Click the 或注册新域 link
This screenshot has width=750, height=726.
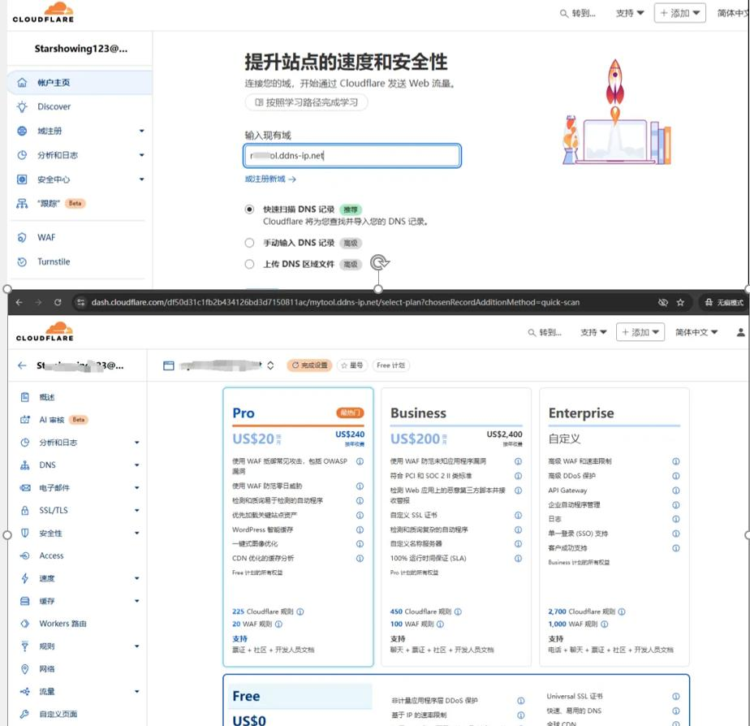(x=270, y=179)
